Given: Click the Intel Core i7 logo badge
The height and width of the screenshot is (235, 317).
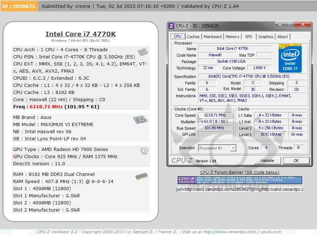Looking at the screenshot, I should (x=290, y=58).
